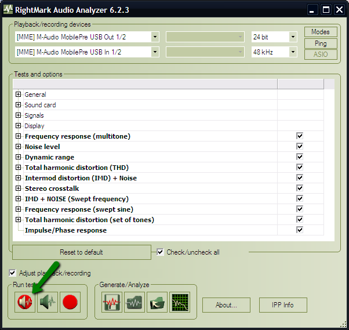Expand THD (set of tones) settings
The image size is (349, 330).
(x=18, y=220)
